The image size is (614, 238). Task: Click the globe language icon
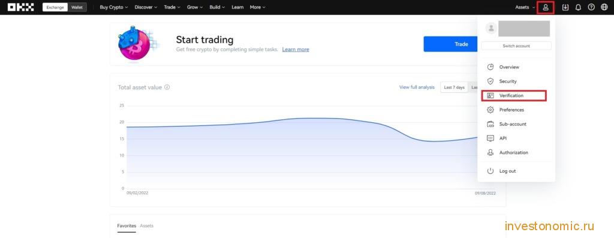(x=604, y=7)
